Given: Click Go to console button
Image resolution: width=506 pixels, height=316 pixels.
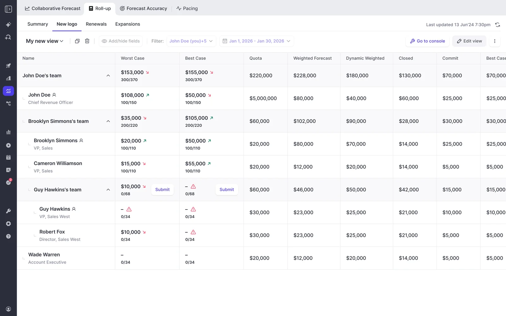Looking at the screenshot, I should [x=427, y=41].
